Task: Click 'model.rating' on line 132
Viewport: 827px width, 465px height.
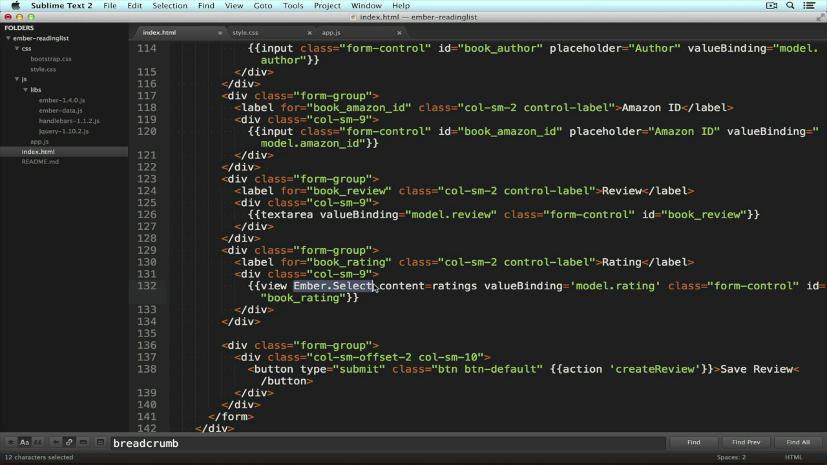Action: tap(615, 285)
